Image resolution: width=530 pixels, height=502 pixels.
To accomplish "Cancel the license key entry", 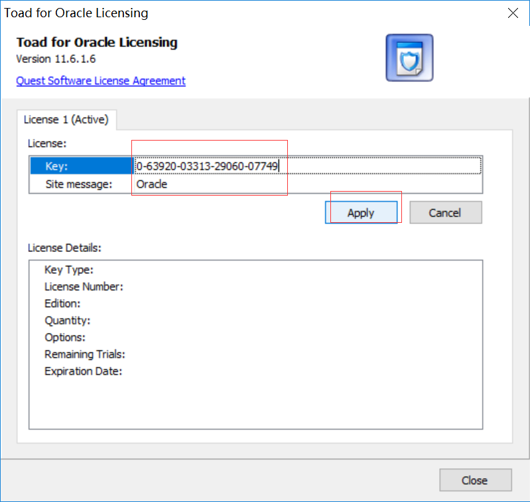I will point(446,212).
